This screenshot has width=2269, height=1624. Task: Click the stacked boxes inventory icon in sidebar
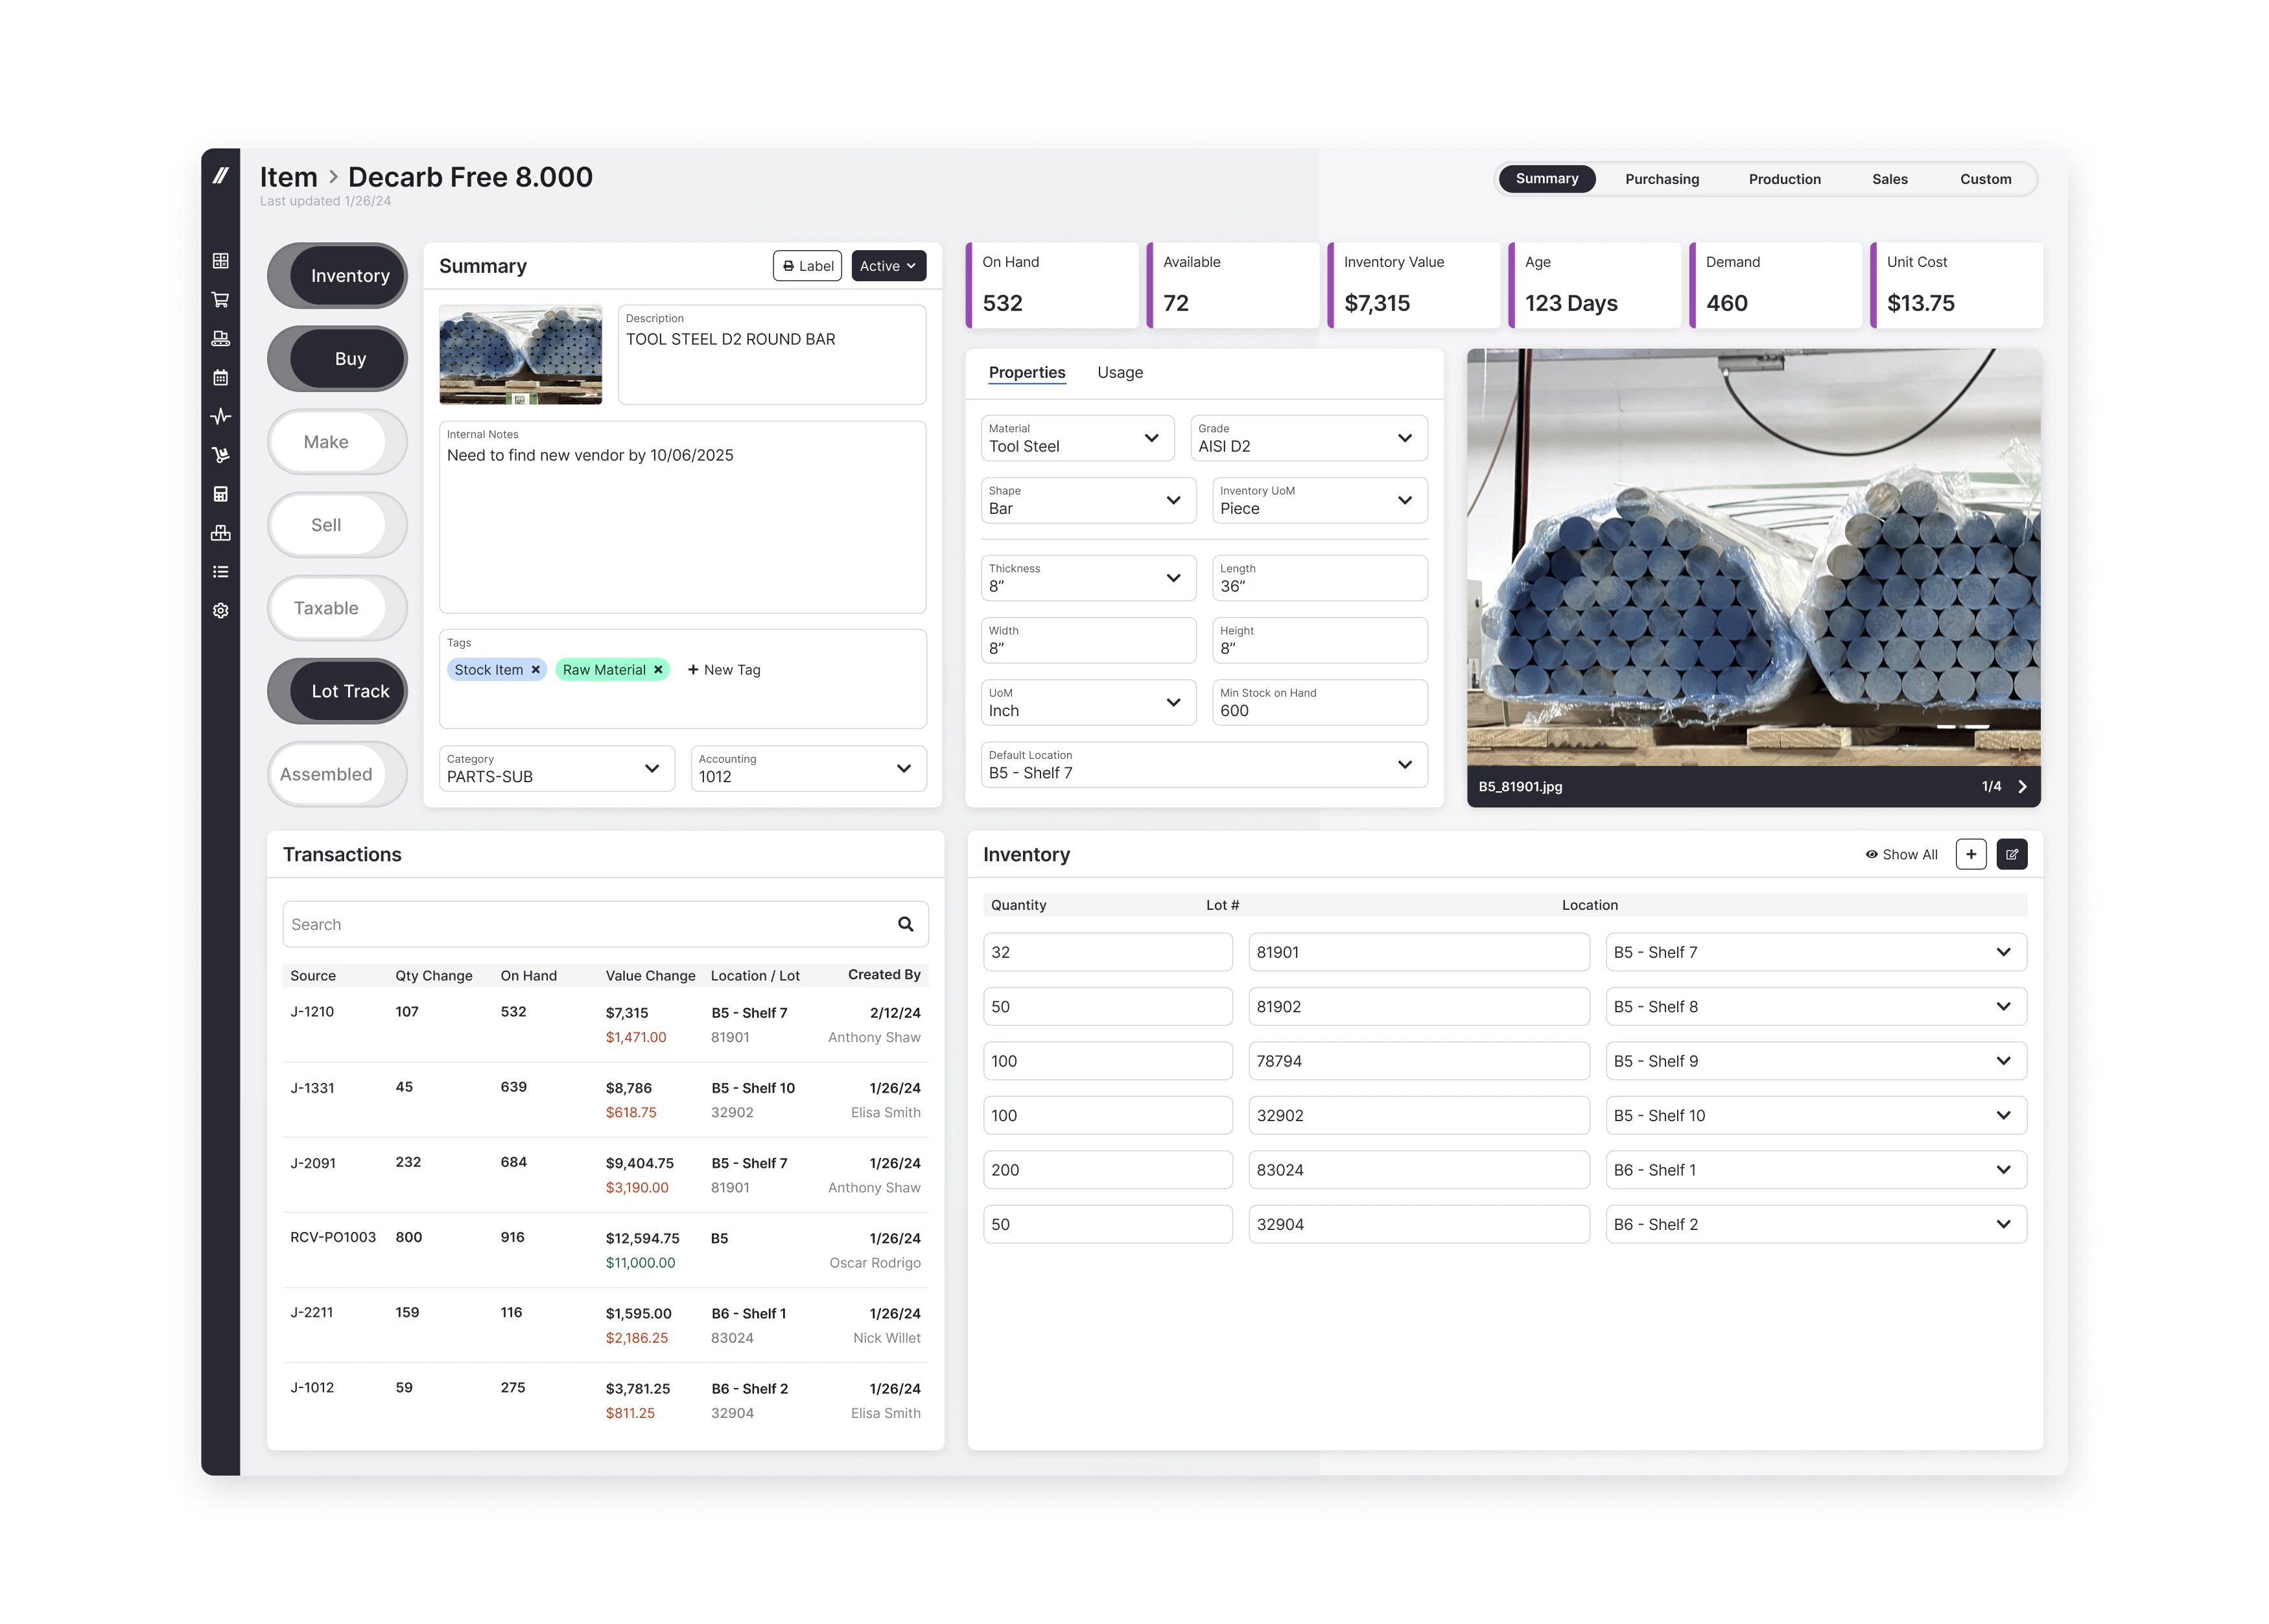point(221,533)
